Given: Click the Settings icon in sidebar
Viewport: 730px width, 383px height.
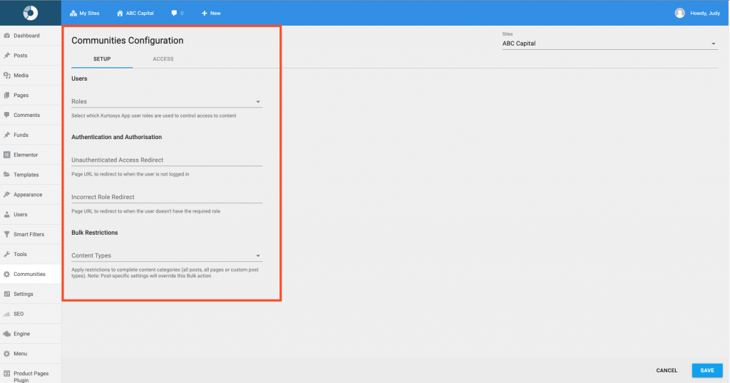Looking at the screenshot, I should click(7, 294).
